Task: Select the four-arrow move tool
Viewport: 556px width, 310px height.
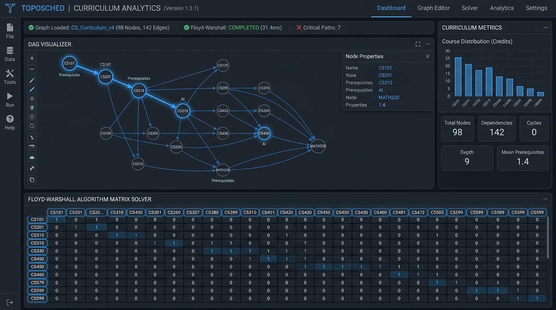Action: [x=32, y=98]
